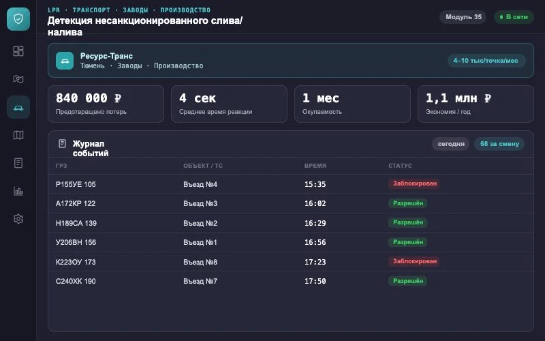Image resolution: width=545 pixels, height=341 pixels.
Task: Click the Модуль 35 badge
Action: point(463,16)
